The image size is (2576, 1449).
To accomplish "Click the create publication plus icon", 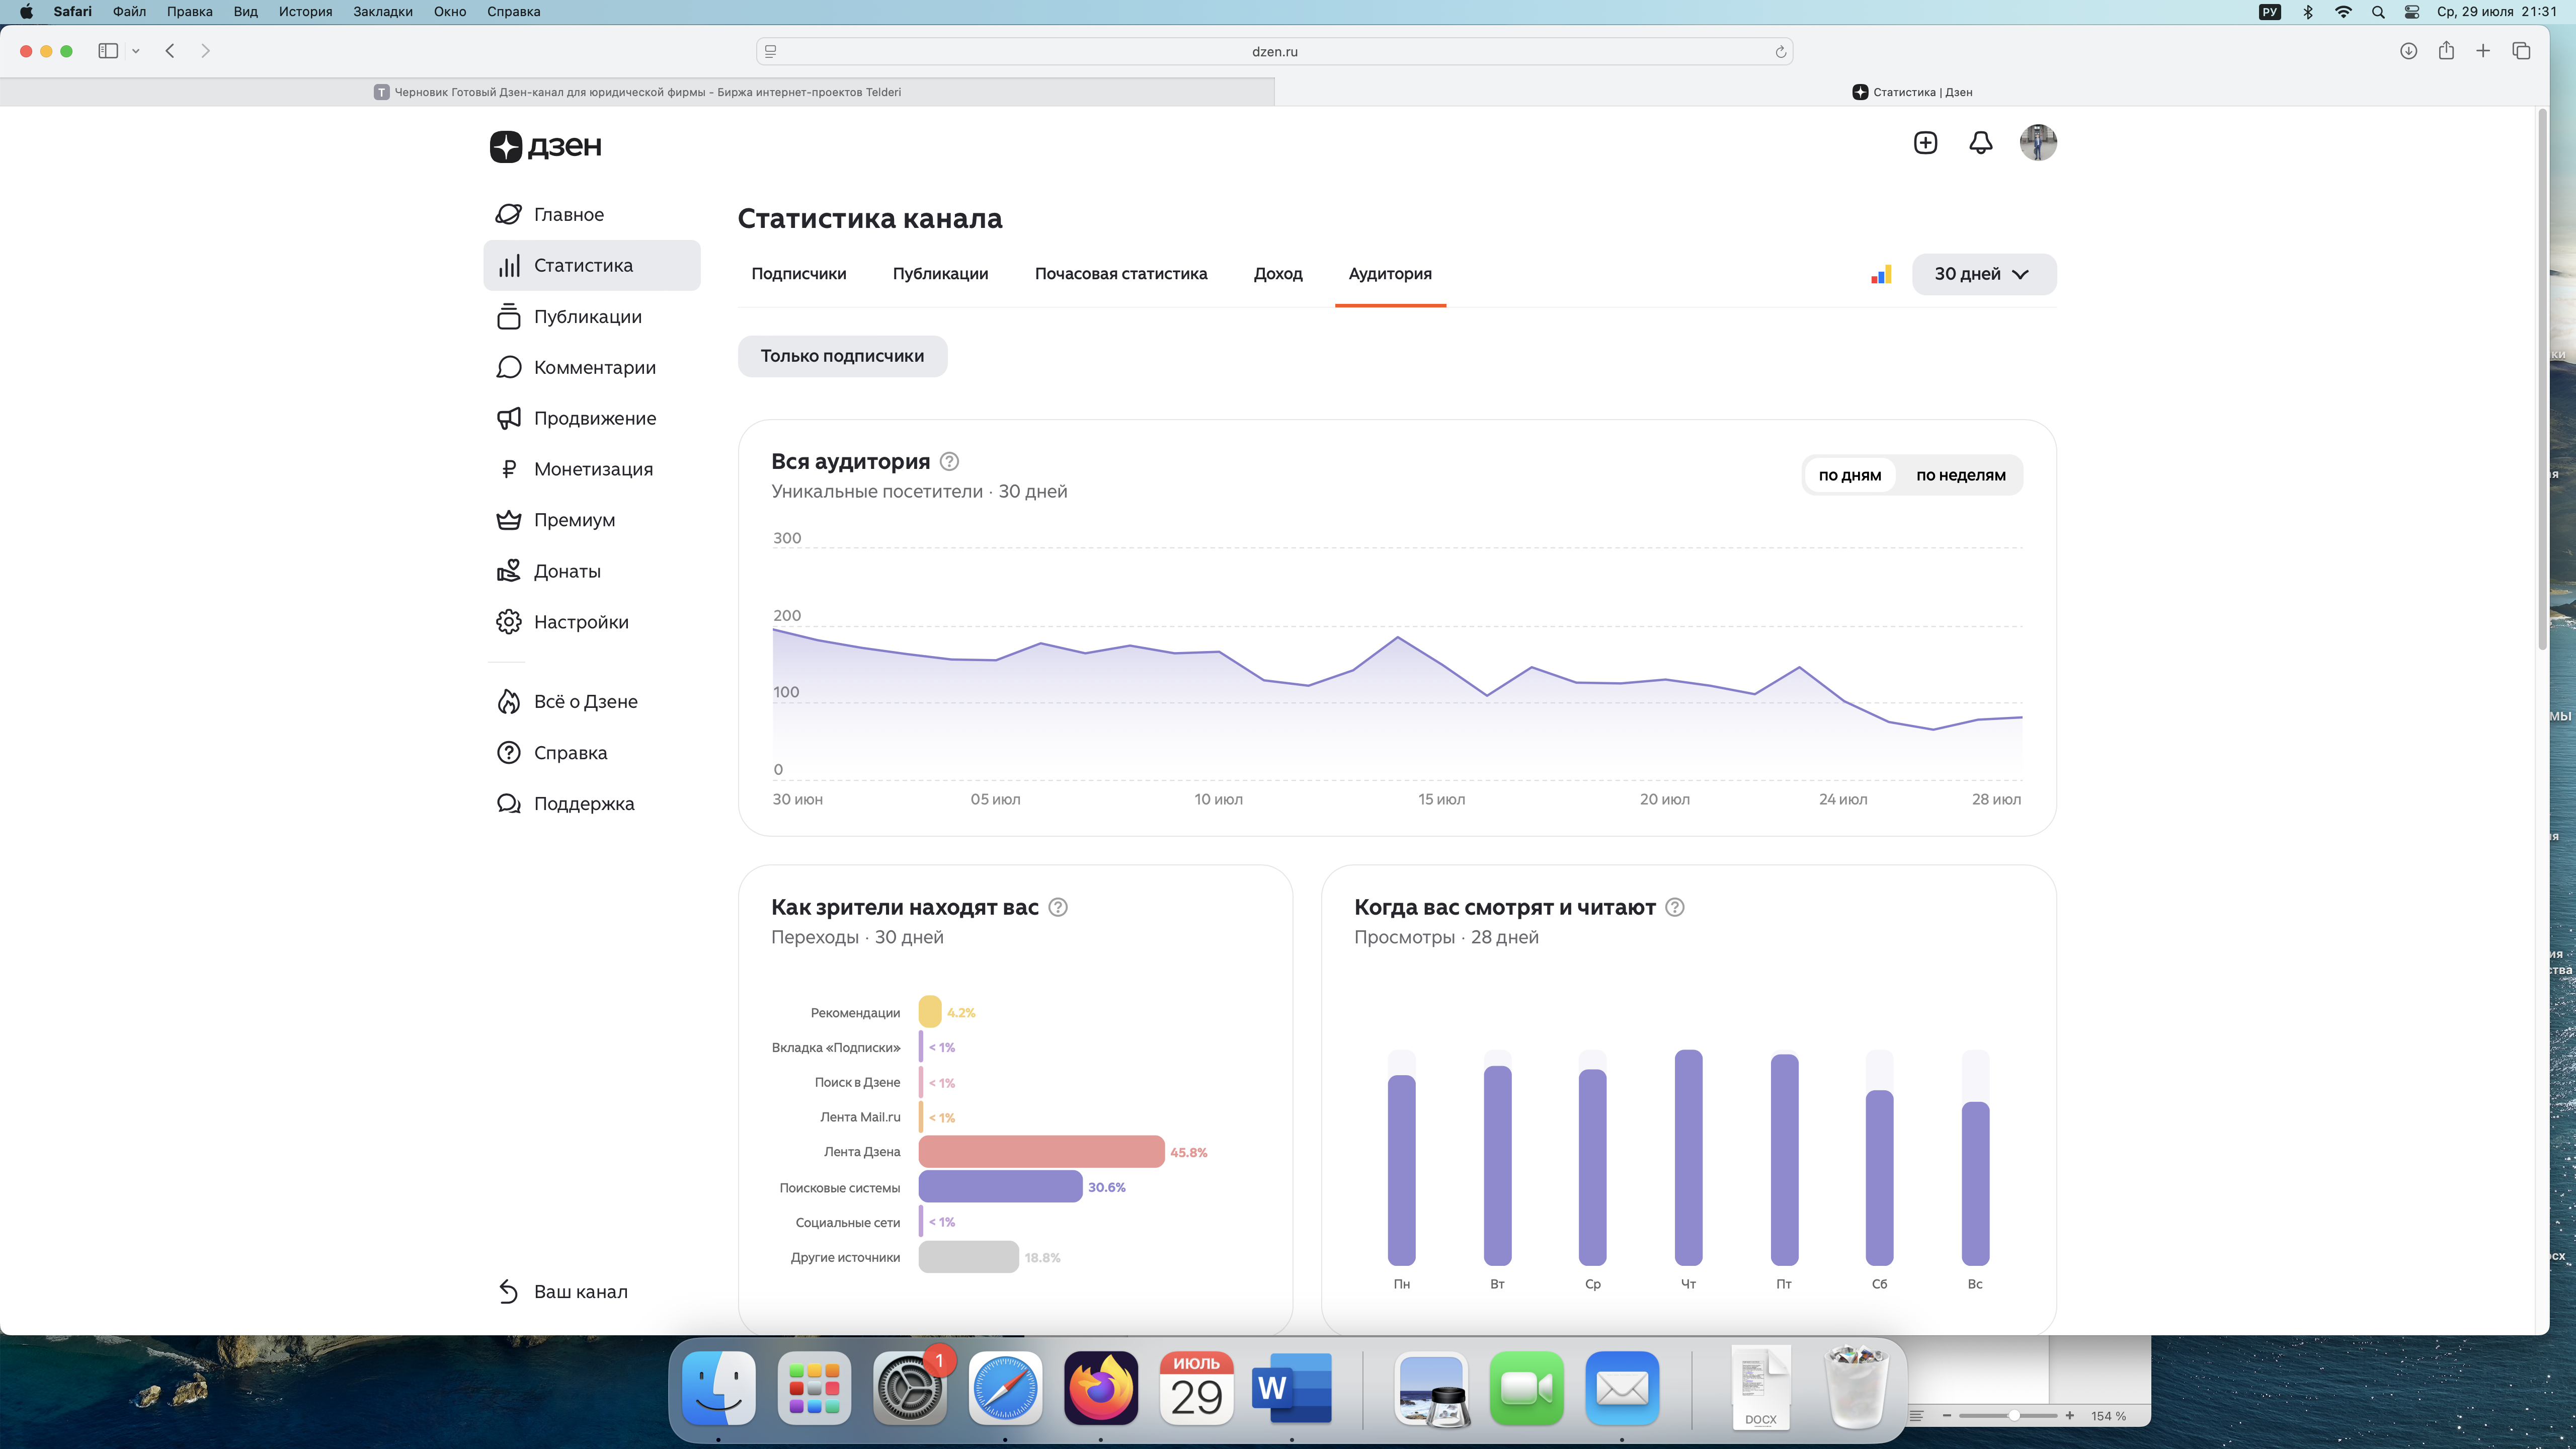I will click(x=1925, y=143).
